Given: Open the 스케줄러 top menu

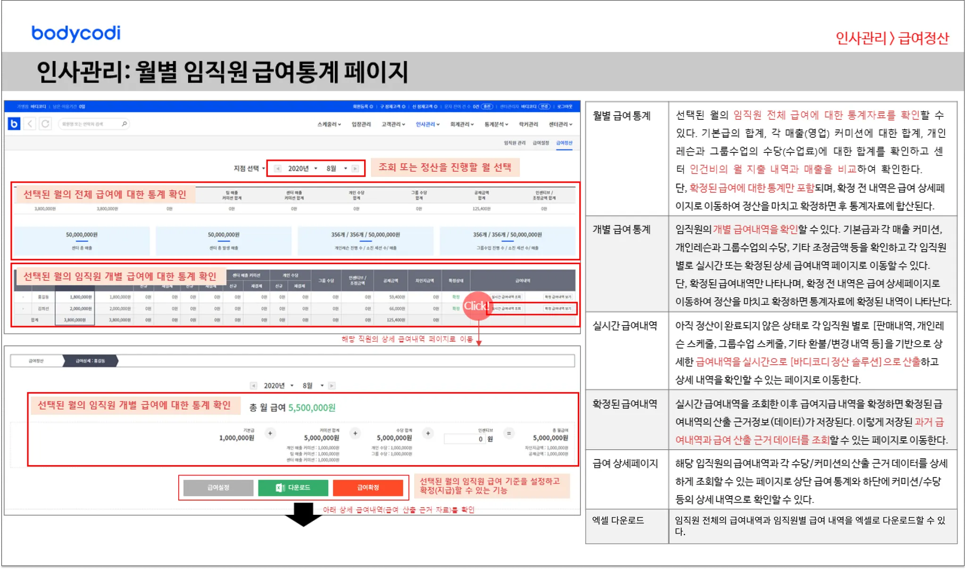Looking at the screenshot, I should 329,124.
